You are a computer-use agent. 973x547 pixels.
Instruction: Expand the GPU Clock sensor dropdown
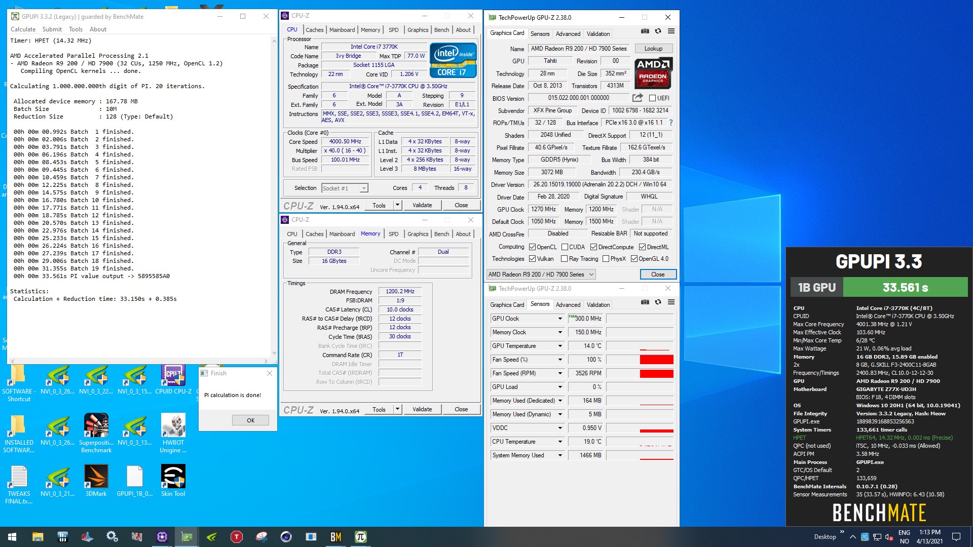pos(560,319)
